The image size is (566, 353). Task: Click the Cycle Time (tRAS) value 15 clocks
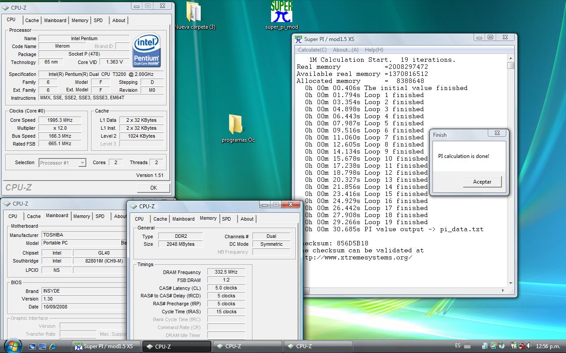226,312
